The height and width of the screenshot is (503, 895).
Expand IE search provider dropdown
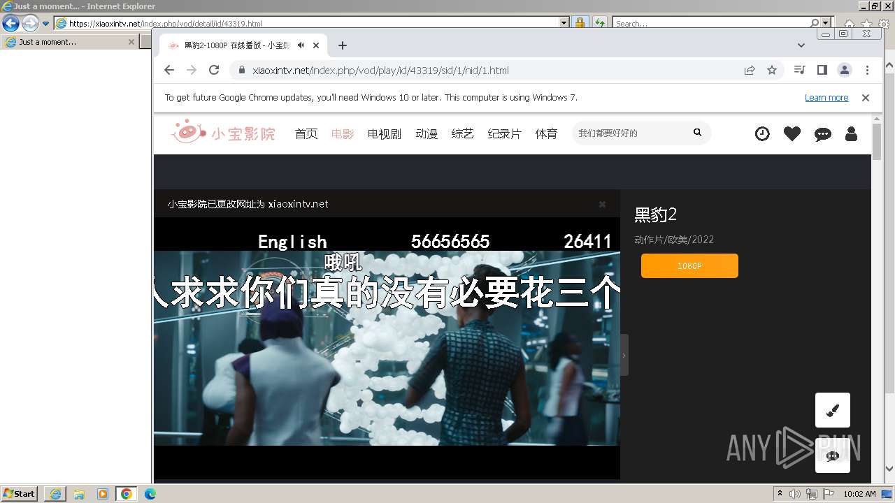[x=826, y=23]
